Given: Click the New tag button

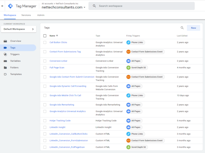Looking at the screenshot, I should click(193, 28).
